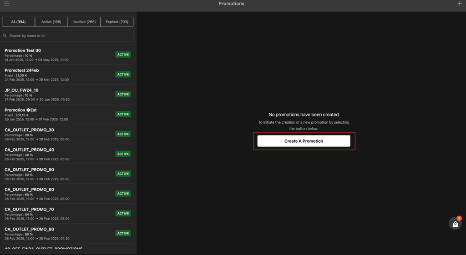The height and width of the screenshot is (255, 466).
Task: Click 'Fixed : 21,00 €' value
Action: coord(16,76)
